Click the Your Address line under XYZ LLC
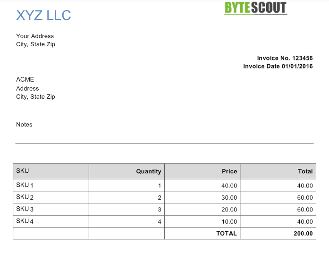Image resolution: width=329 pixels, height=253 pixels. pos(35,36)
